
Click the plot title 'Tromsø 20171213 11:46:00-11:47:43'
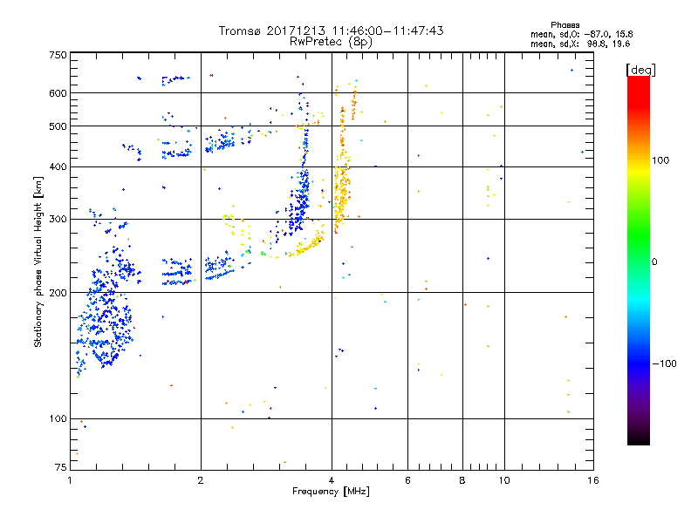pos(331,31)
